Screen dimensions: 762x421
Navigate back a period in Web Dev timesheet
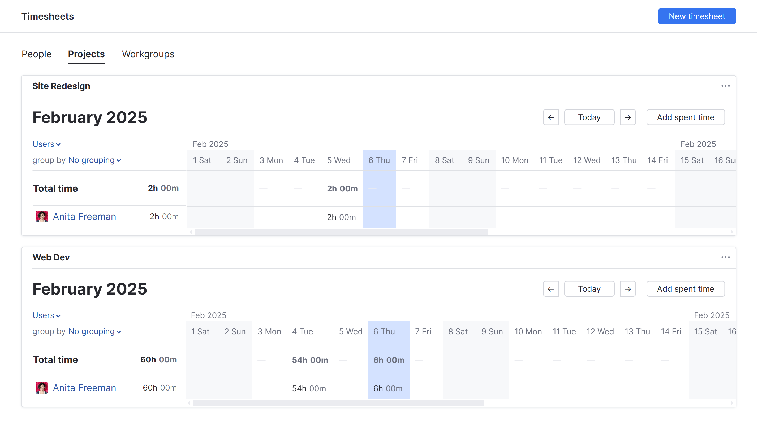[551, 289]
